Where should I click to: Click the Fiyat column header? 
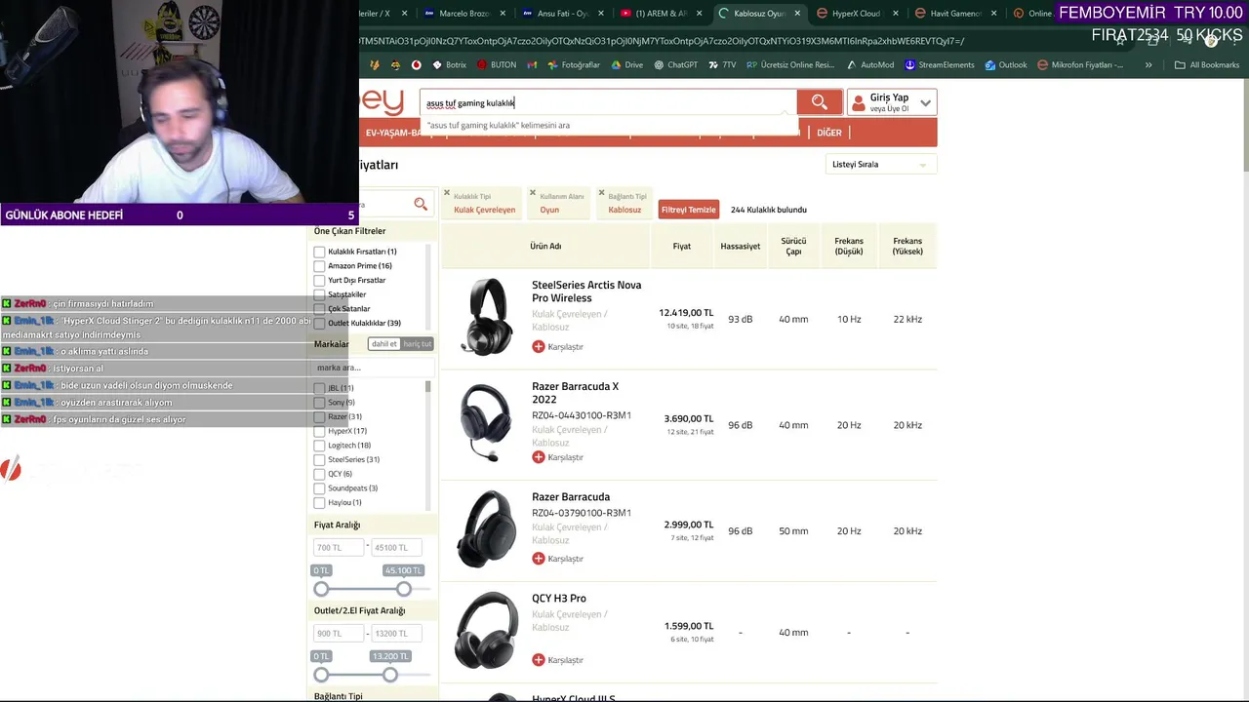pos(682,247)
